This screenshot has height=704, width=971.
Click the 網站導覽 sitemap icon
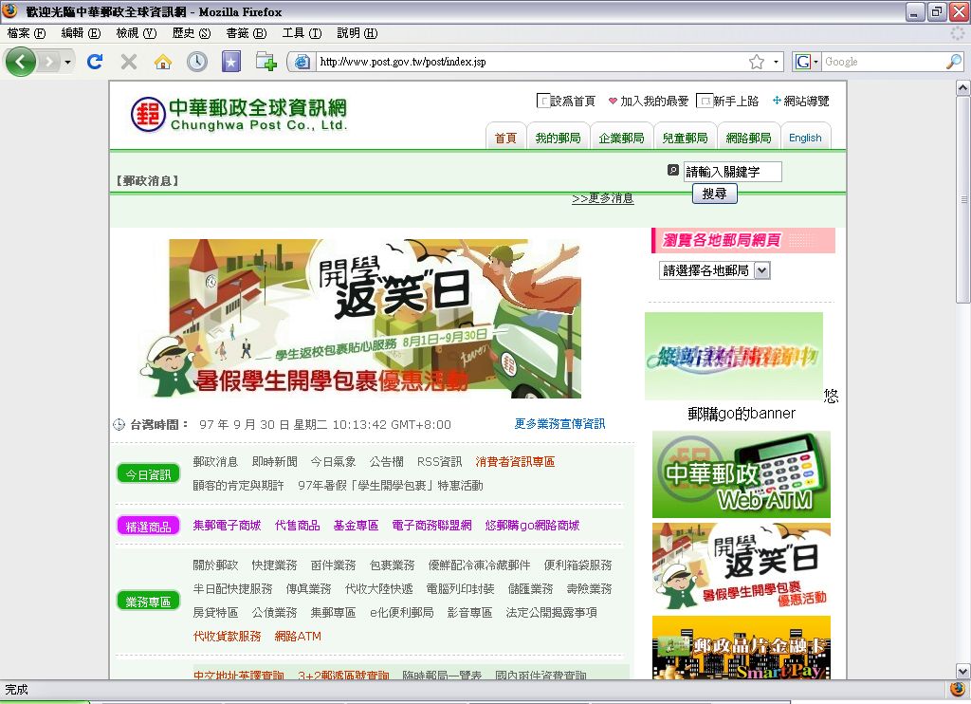coord(777,100)
